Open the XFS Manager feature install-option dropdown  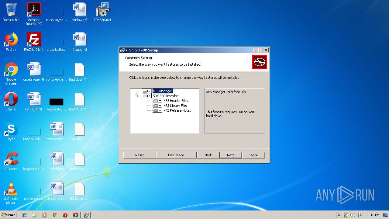click(x=146, y=91)
